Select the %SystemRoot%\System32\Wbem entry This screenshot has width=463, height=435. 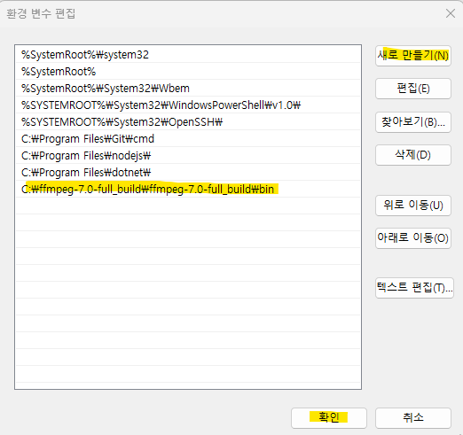coord(188,89)
